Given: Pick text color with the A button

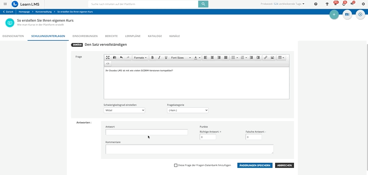Looking at the screenshot, I should point(196,58).
